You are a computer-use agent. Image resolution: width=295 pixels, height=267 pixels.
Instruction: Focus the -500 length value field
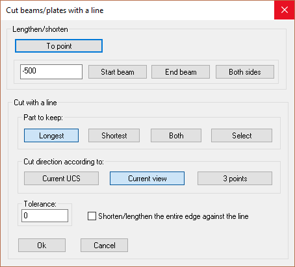[51, 71]
